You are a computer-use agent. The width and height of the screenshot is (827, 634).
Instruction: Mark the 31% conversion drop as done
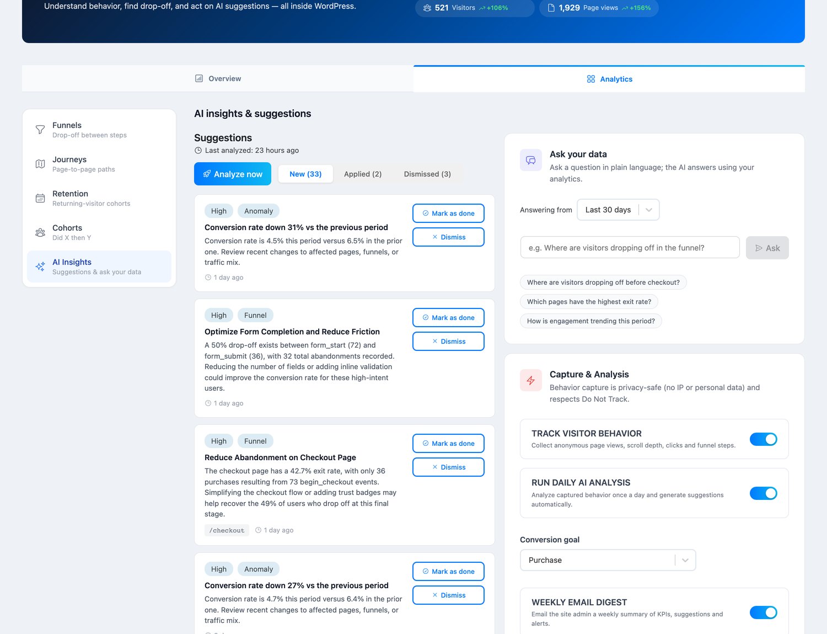point(448,214)
